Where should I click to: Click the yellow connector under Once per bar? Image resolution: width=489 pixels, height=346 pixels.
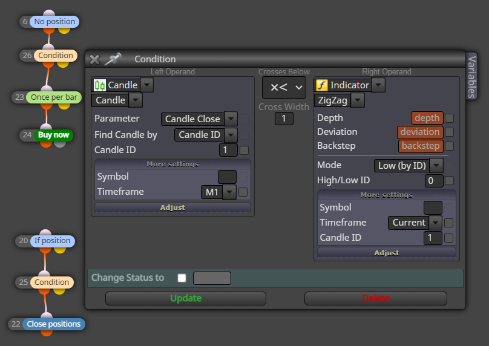point(64,106)
